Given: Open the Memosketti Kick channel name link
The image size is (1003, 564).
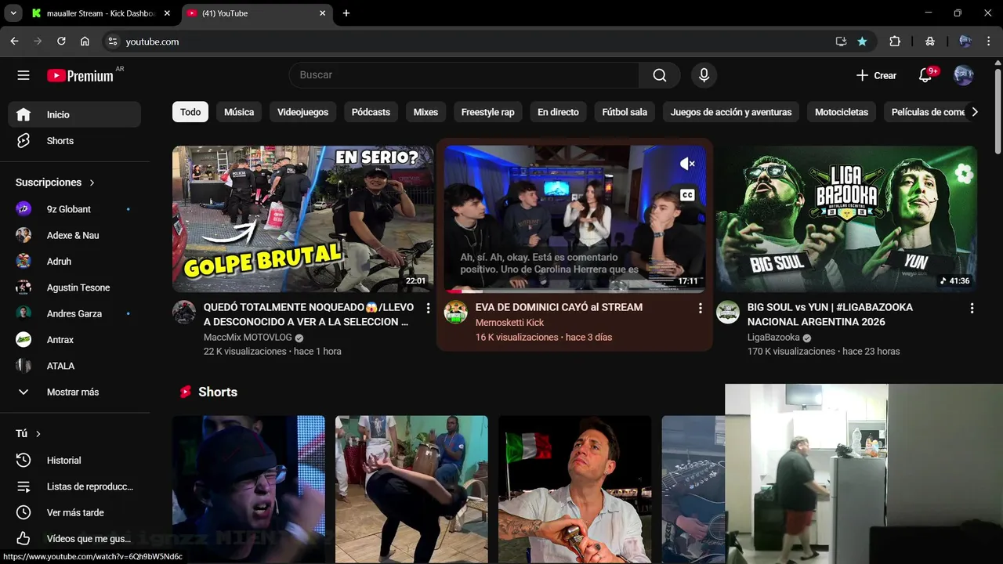Looking at the screenshot, I should click(509, 323).
